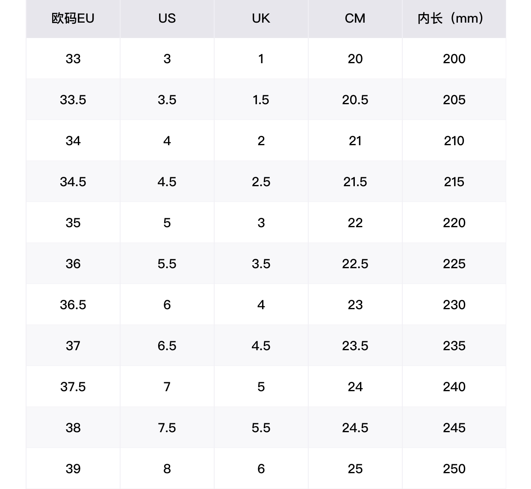Click the inner length 245 cell
Viewport: 531px width, 489px height.
click(454, 428)
